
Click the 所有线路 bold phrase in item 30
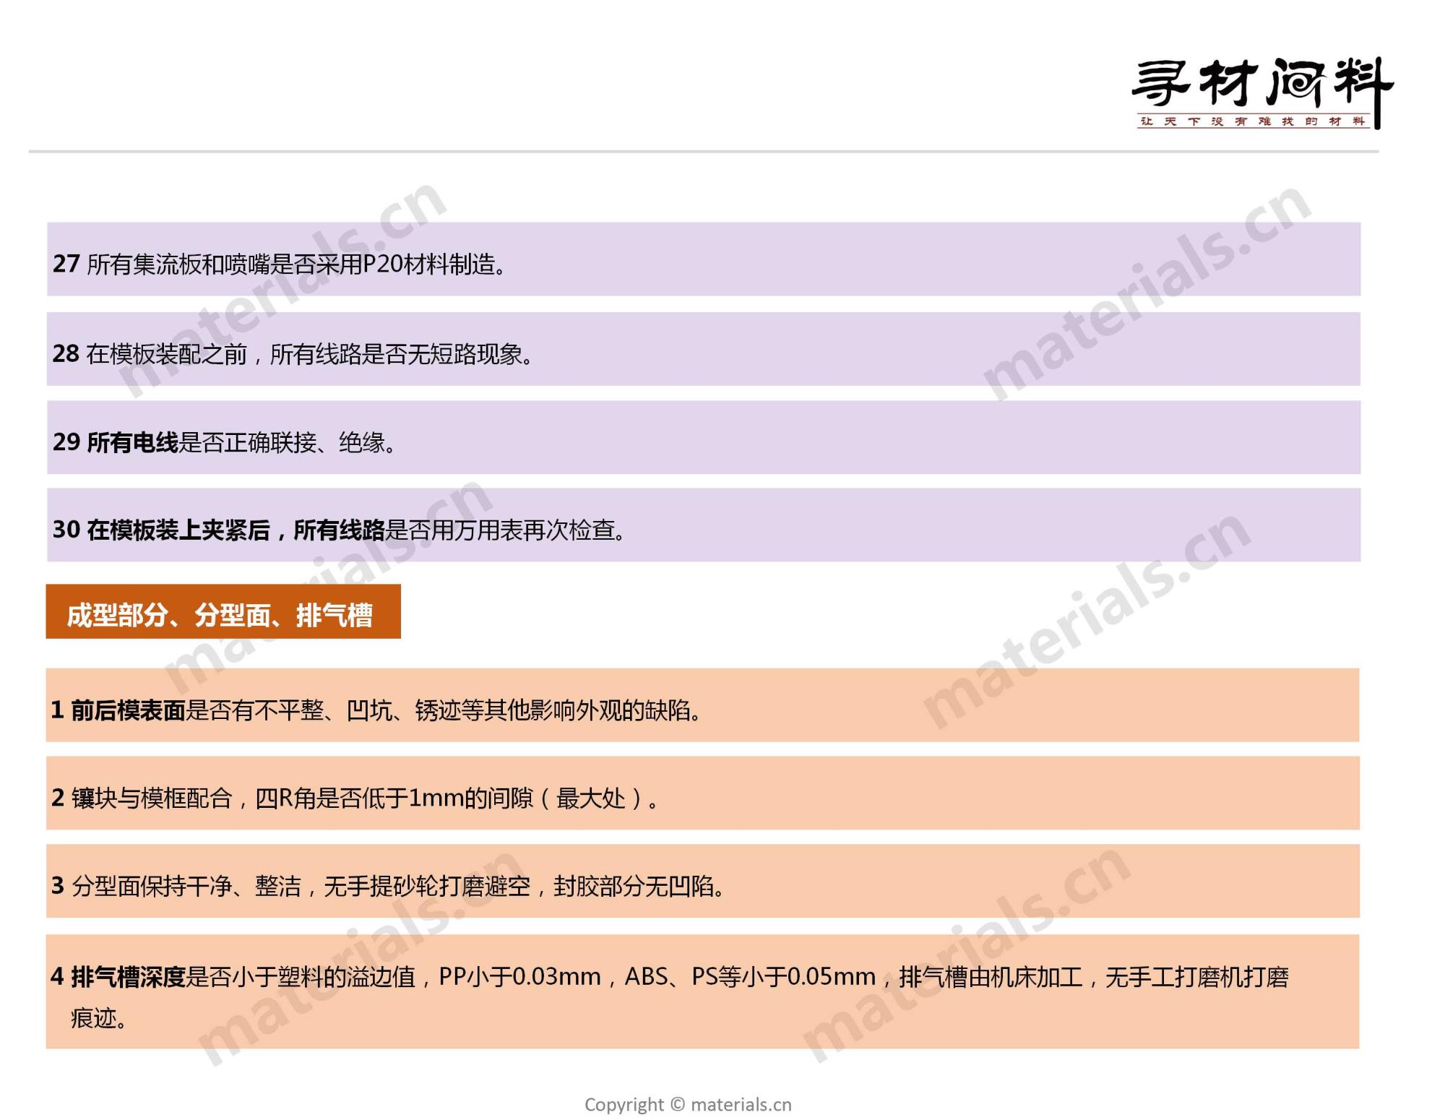click(x=339, y=530)
